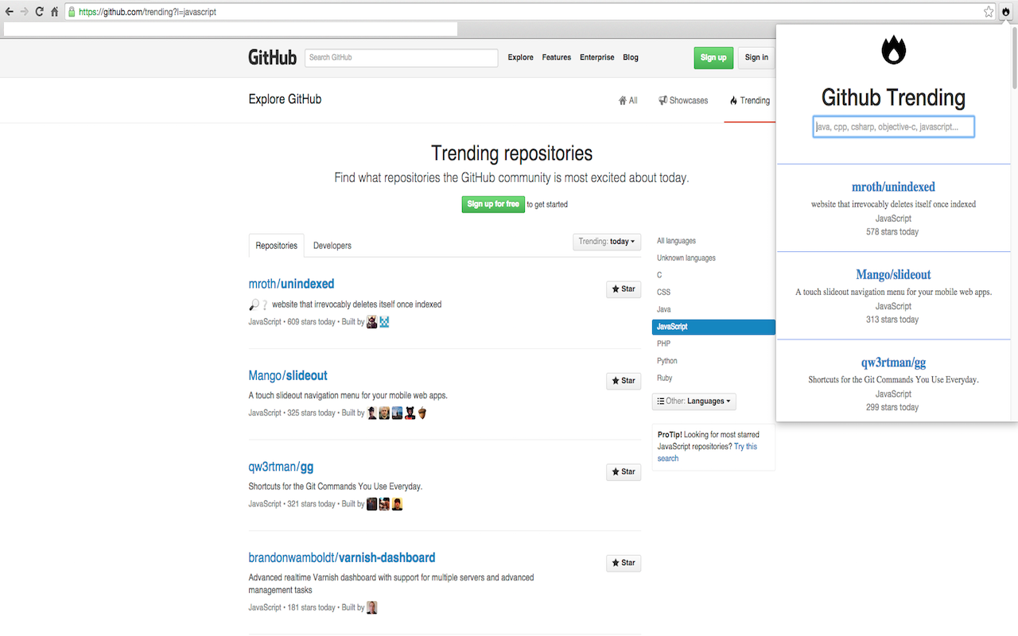Open the Features nav link
1018x636 pixels.
pos(557,57)
